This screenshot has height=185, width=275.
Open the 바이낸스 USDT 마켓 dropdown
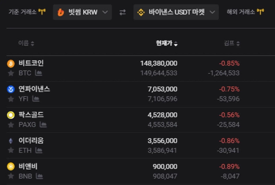click(x=176, y=12)
